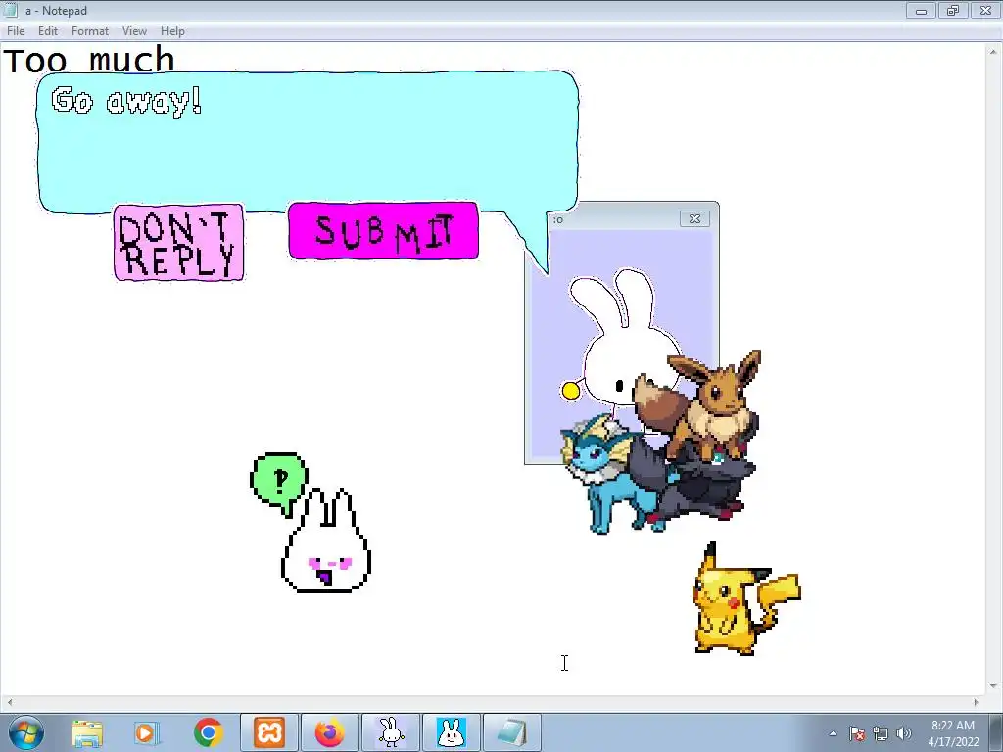Click the vertical scrollbar down arrow
The width and height of the screenshot is (1003, 752).
(993, 686)
